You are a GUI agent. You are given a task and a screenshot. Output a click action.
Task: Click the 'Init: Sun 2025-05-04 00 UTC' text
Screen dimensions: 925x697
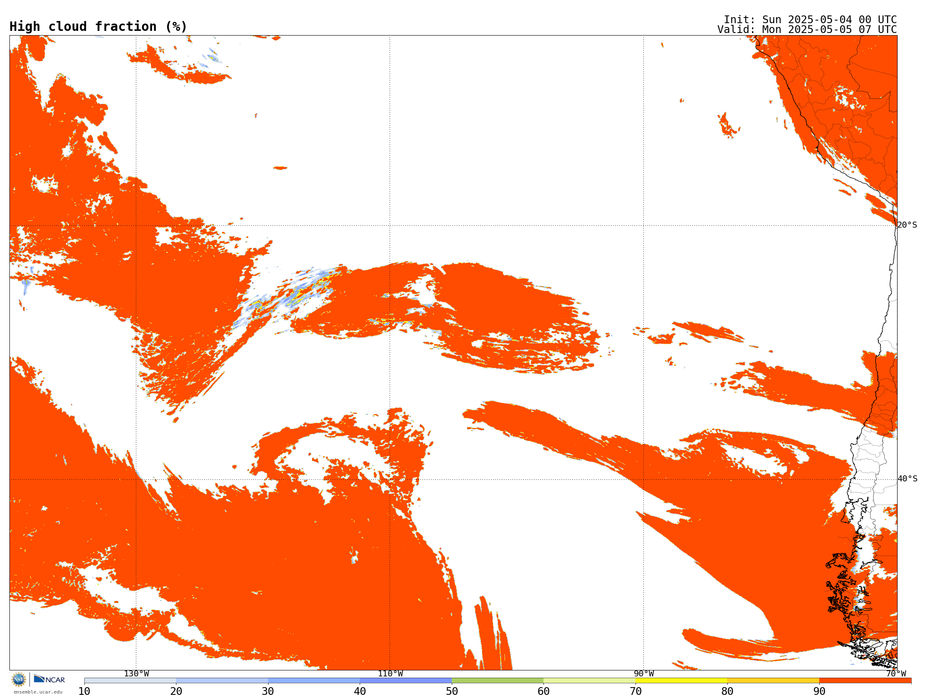[810, 20]
